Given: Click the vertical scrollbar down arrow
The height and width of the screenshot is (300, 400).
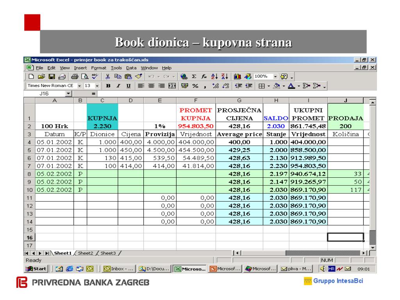Looking at the screenshot, I should pos(373,247).
